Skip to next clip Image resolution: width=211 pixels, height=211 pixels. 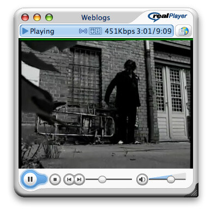point(79,179)
